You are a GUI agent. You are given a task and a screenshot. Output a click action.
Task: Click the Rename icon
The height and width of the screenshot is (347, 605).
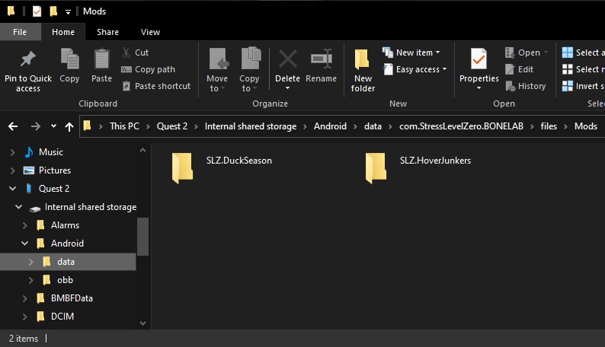point(321,60)
